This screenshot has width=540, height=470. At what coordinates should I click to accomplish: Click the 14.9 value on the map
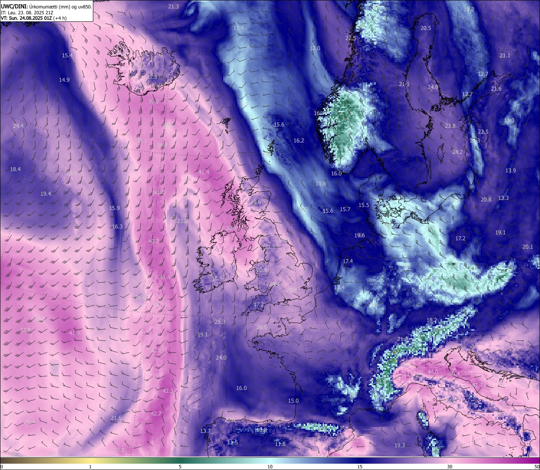pos(65,80)
